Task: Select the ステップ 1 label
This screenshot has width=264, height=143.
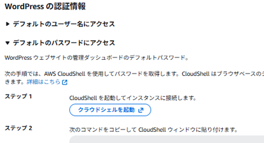Action: coord(18,96)
